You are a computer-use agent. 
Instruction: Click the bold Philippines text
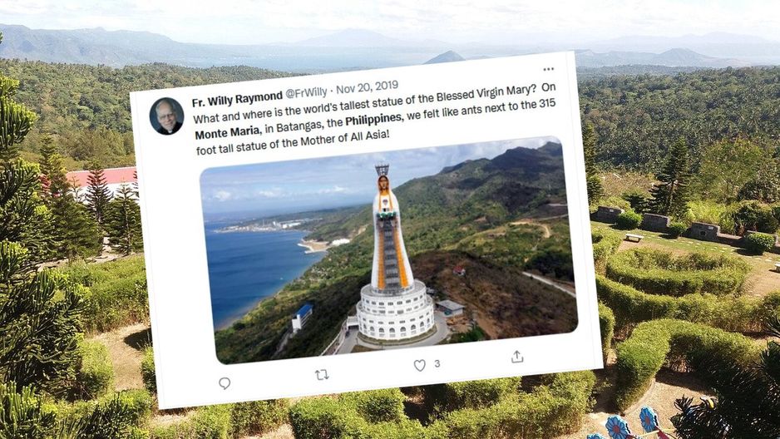[373, 120]
